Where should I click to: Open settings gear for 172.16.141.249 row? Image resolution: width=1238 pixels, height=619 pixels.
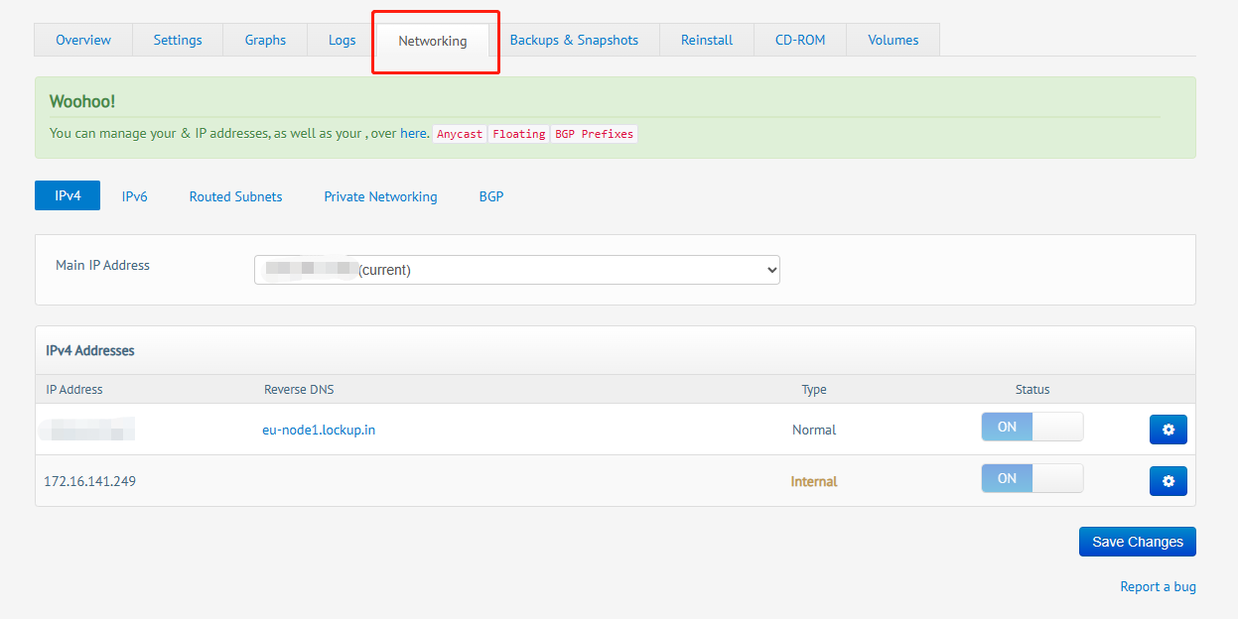[1168, 481]
